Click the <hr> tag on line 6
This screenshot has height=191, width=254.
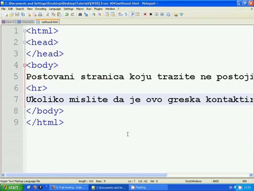[x=37, y=88]
